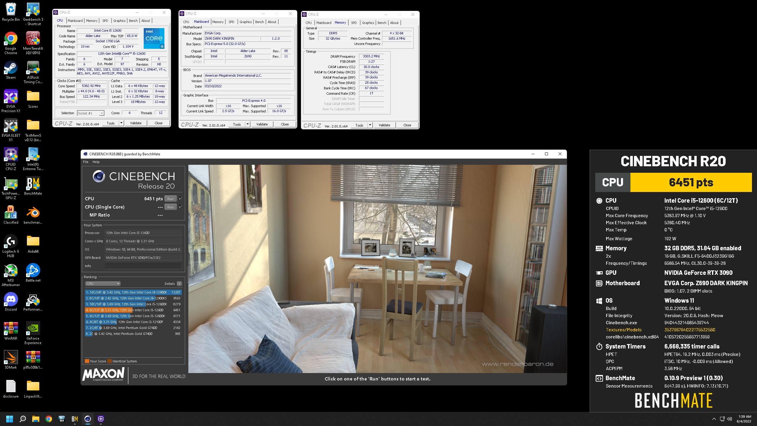757x426 pixels.
Task: Launch TechPowerUp GPU-Z desktop icon
Action: 11,188
